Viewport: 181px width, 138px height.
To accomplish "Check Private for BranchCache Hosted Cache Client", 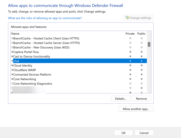I will (130, 38).
